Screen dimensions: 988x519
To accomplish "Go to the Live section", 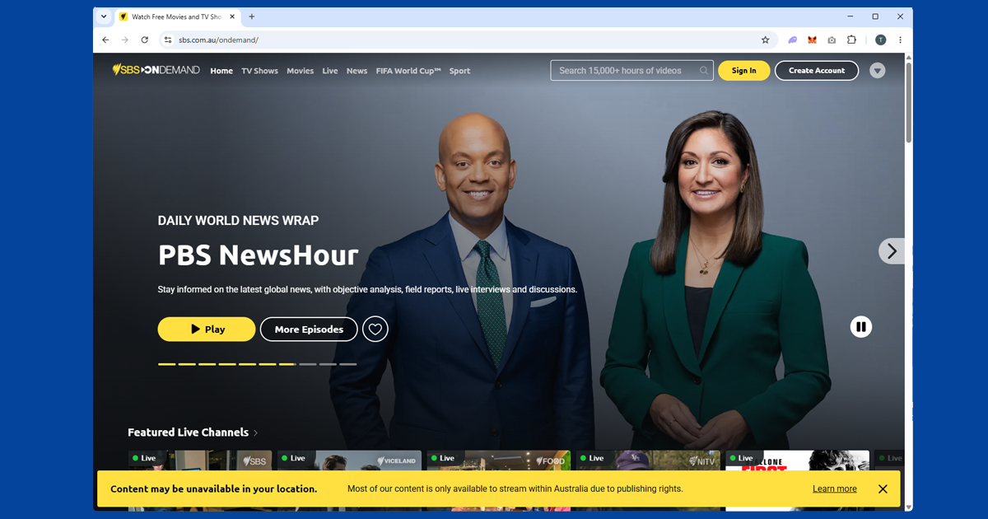I will [x=330, y=71].
